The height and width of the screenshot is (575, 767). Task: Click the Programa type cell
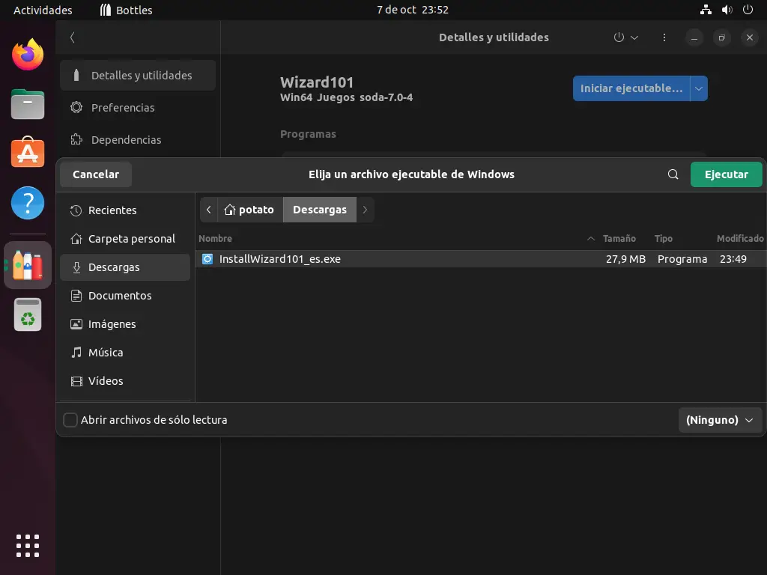682,258
